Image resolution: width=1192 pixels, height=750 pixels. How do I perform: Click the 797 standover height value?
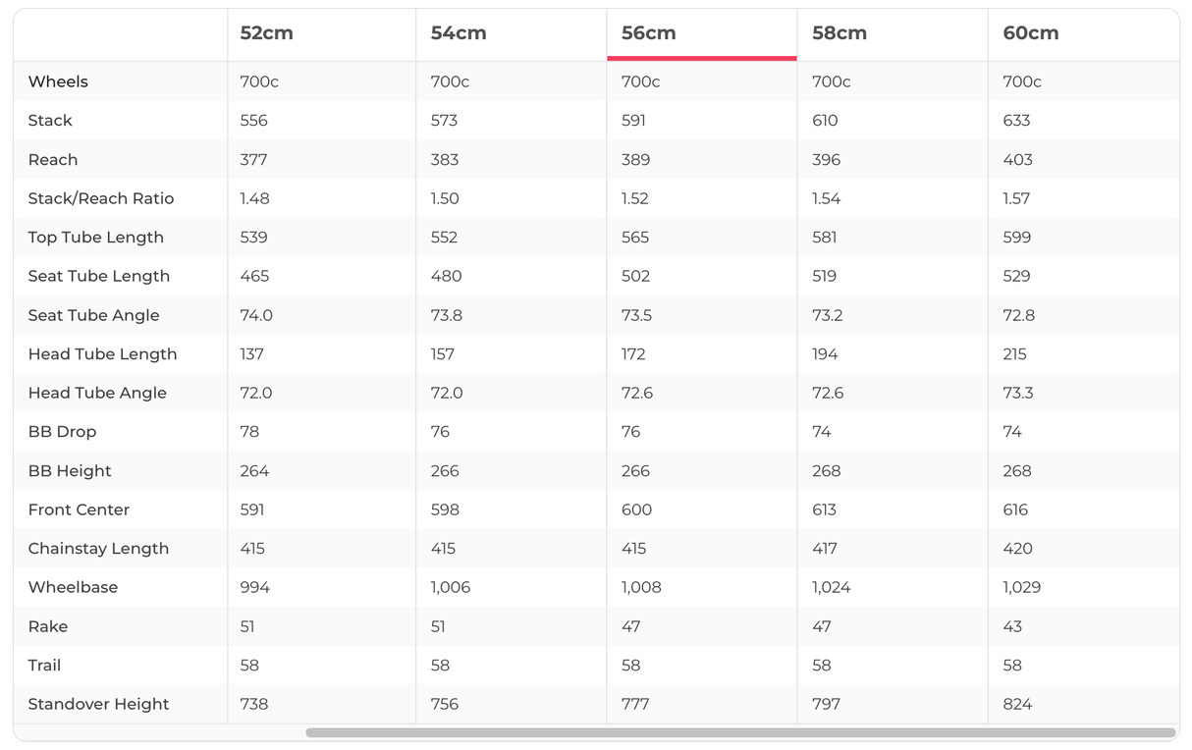(827, 704)
